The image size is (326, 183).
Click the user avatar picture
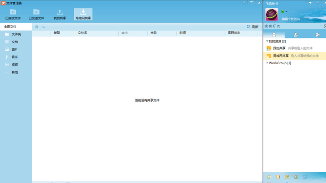272,14
